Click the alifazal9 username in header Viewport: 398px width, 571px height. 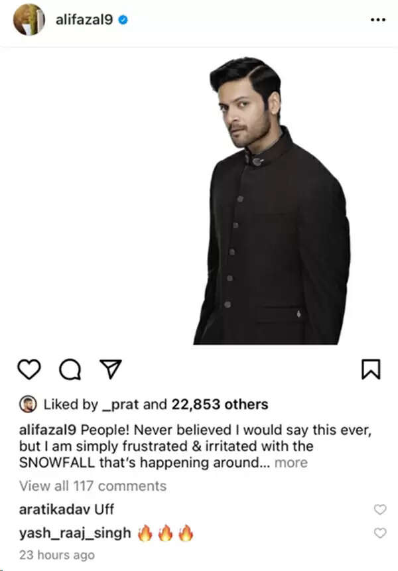coord(84,20)
